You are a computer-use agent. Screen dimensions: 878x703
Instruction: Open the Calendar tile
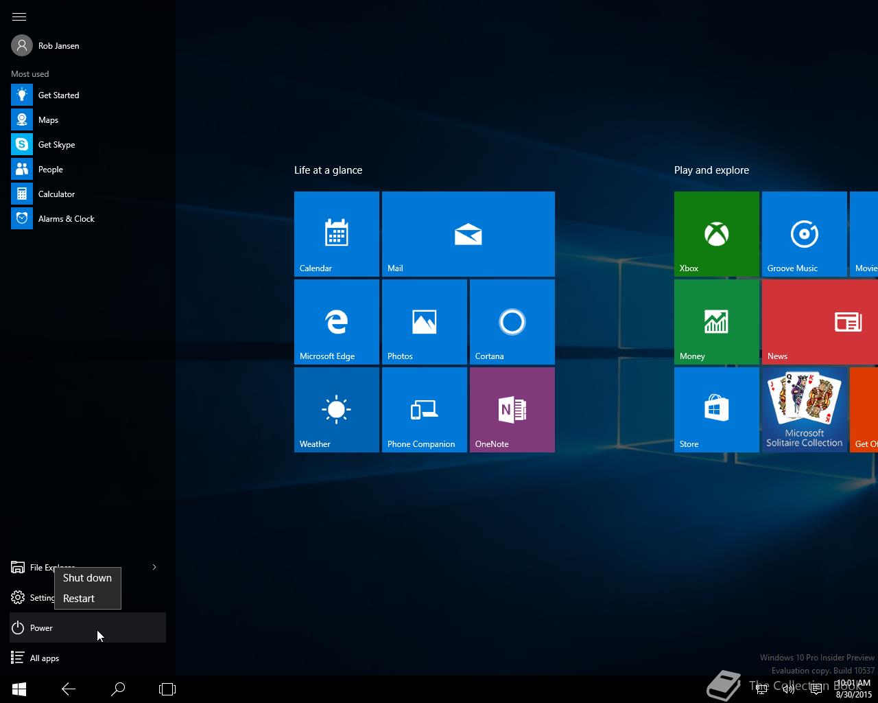[x=336, y=234]
